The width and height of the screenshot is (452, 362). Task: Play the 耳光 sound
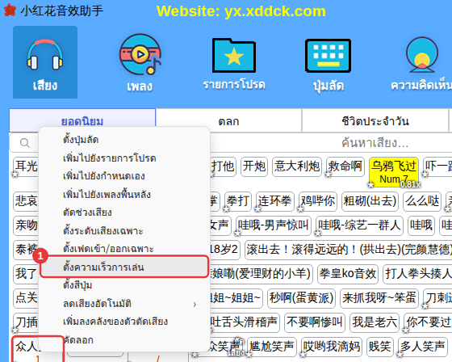pyautogui.click(x=26, y=166)
